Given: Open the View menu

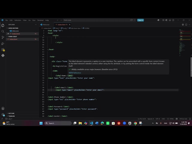Looking at the screenshot, I should tap(25, 20).
